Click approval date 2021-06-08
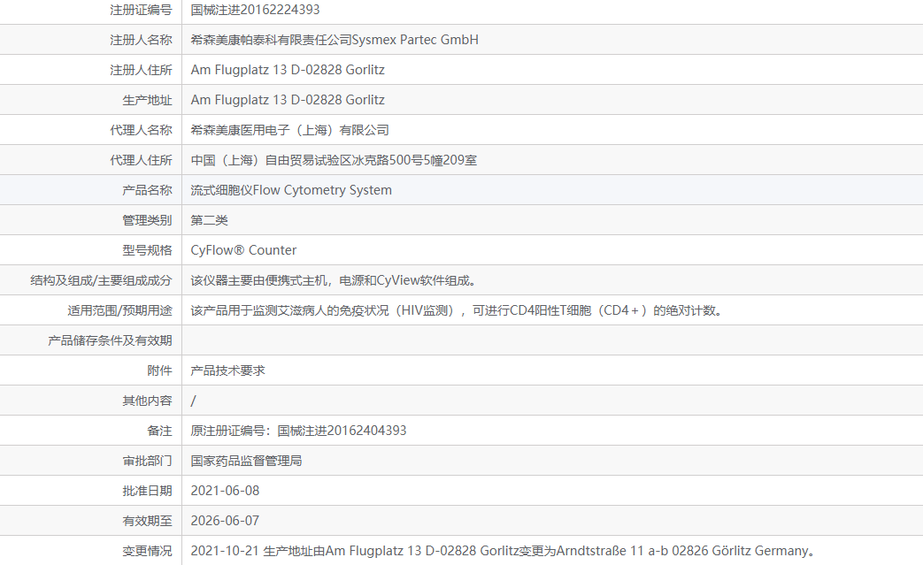This screenshot has width=923, height=565. pyautogui.click(x=225, y=491)
